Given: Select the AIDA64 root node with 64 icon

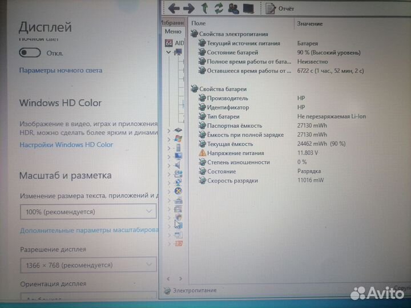Looking at the screenshot, I should (x=169, y=43).
